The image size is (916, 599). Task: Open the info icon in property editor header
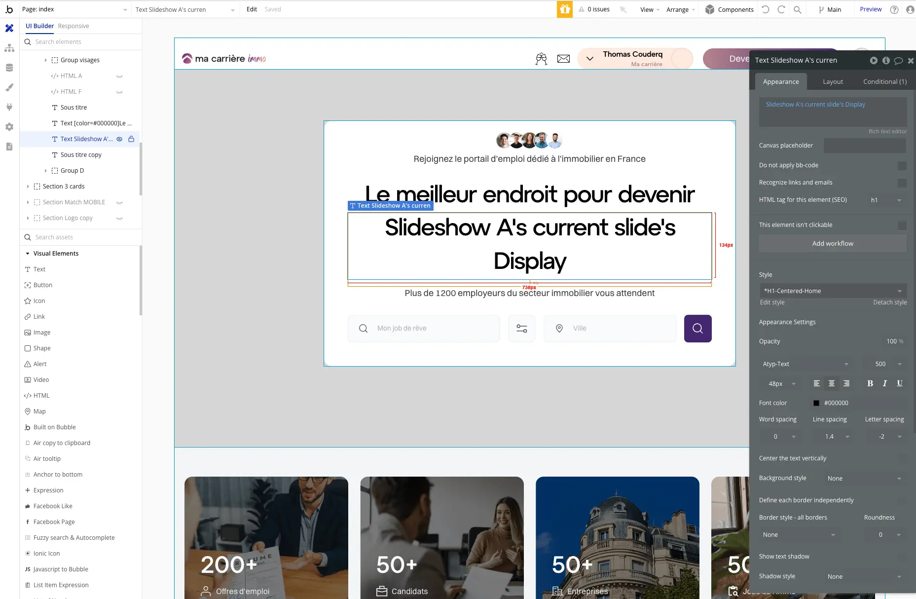tap(886, 60)
